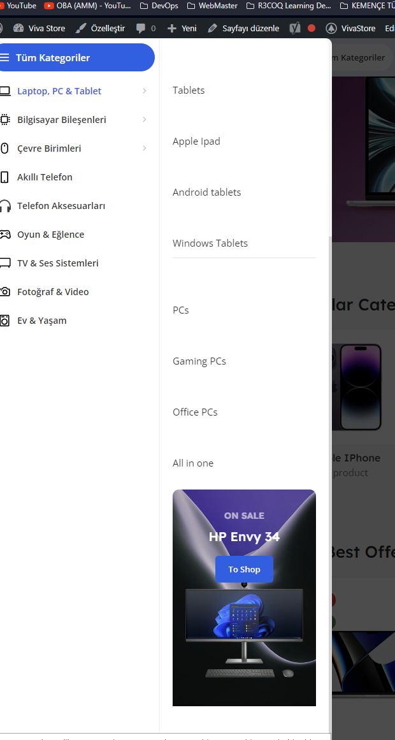Image resolution: width=395 pixels, height=740 pixels.
Task: Open the YouTube bookmark
Action: point(18,6)
